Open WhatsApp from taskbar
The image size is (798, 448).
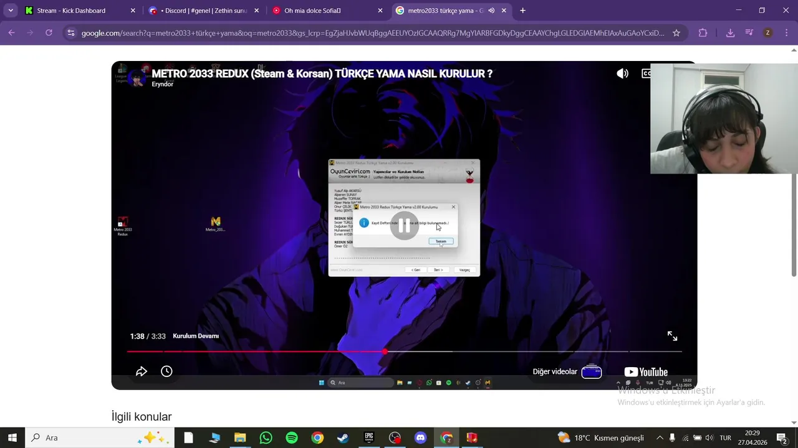point(266,438)
